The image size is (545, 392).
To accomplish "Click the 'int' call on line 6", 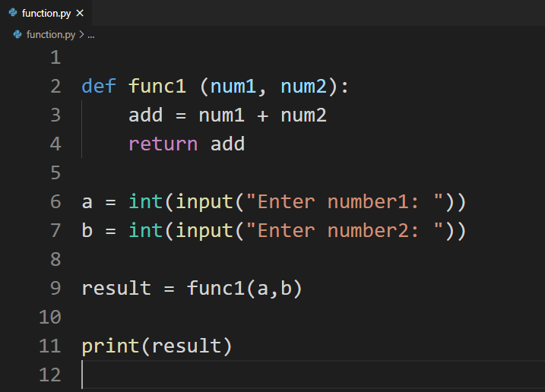I will [146, 202].
